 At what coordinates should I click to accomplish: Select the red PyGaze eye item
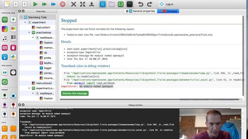(13, 105)
